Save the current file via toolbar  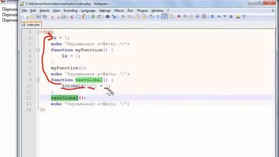pyautogui.click(x=38, y=17)
